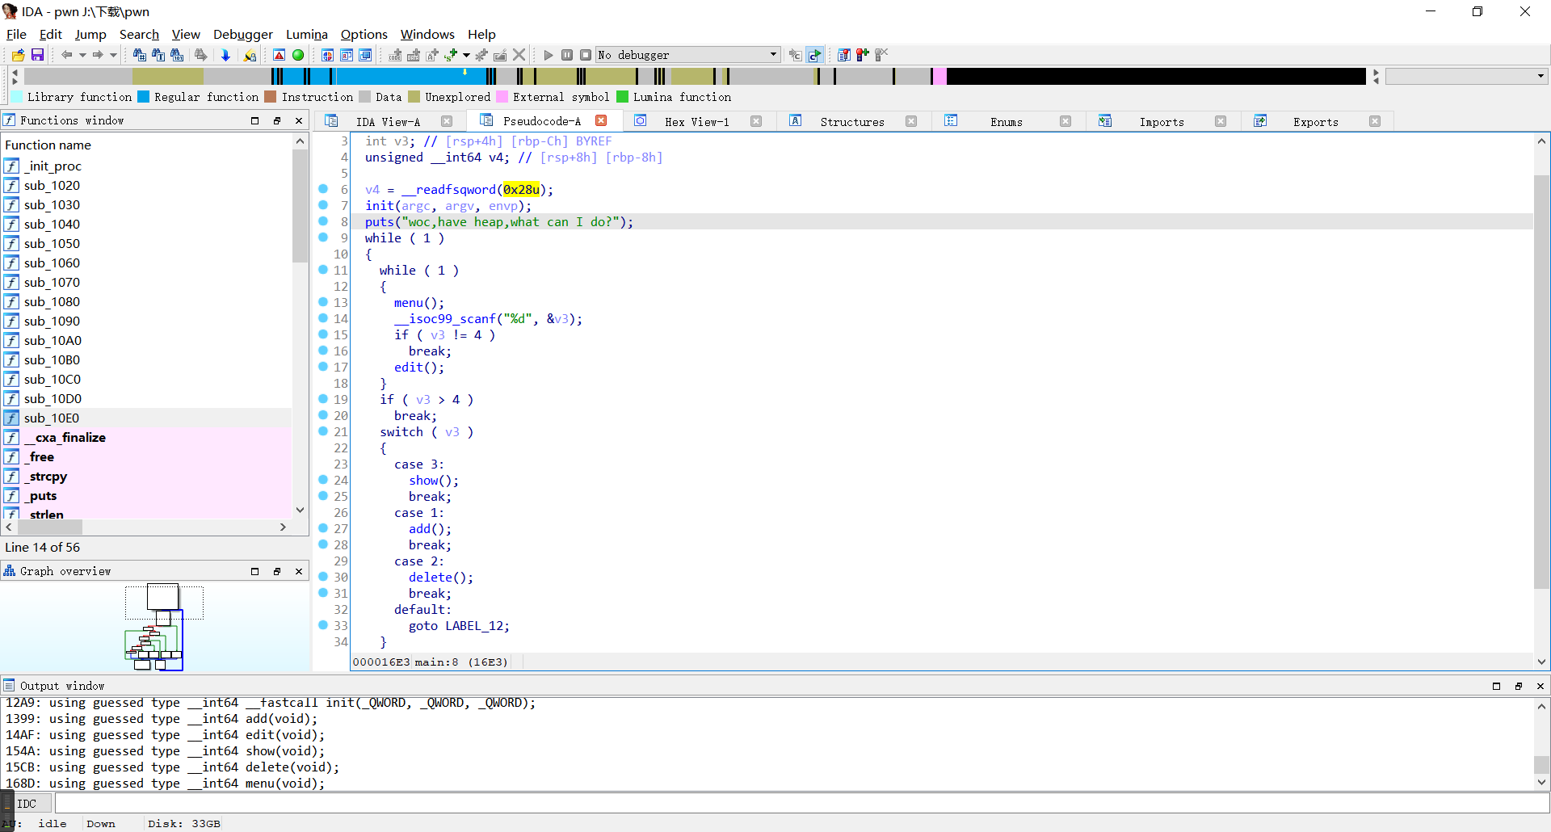The image size is (1551, 832).
Task: Expand the Jump forward history dropdown arrow
Action: tap(113, 55)
